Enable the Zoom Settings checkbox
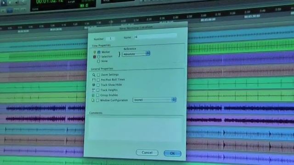 [98, 75]
